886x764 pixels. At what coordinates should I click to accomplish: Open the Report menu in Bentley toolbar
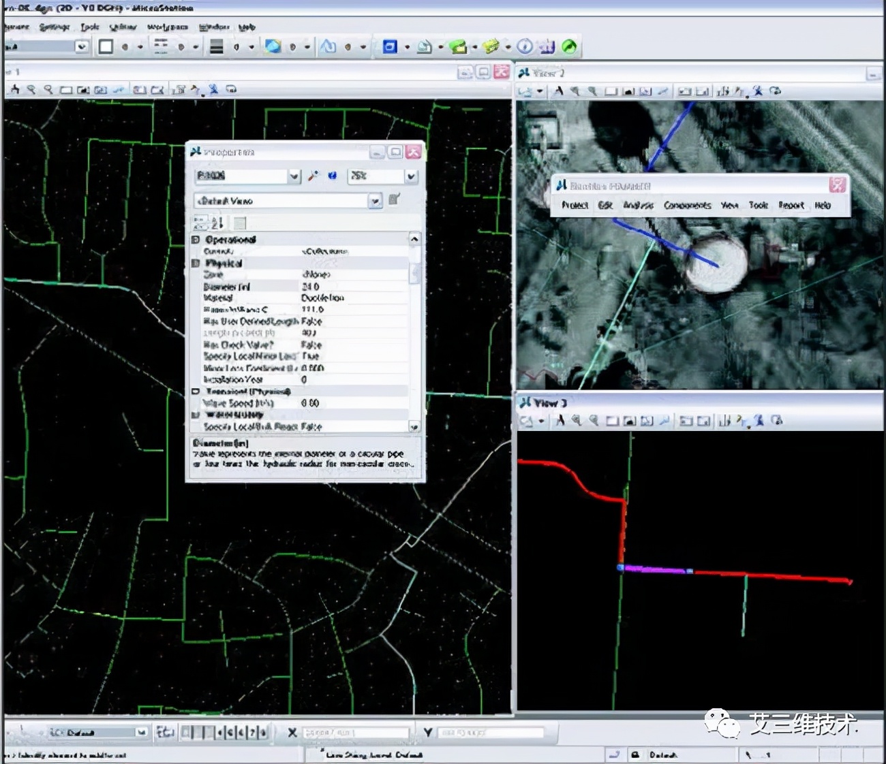point(791,205)
